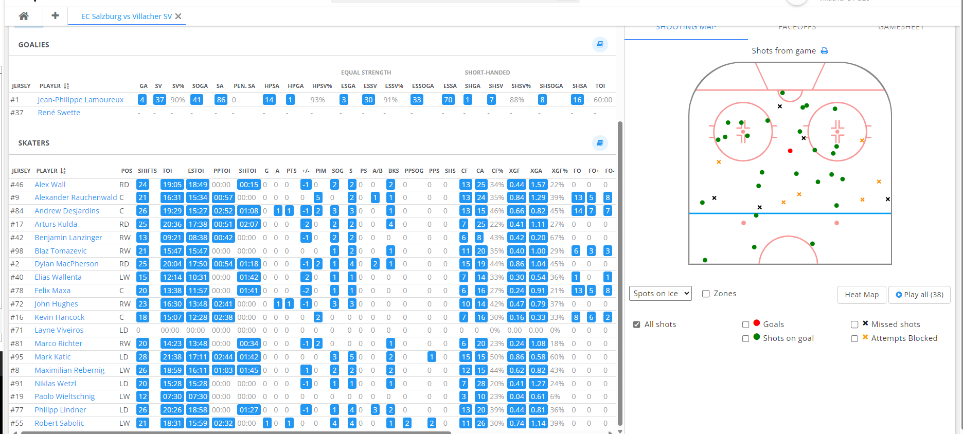
Task: Enable the Zones checkbox
Action: coord(706,294)
